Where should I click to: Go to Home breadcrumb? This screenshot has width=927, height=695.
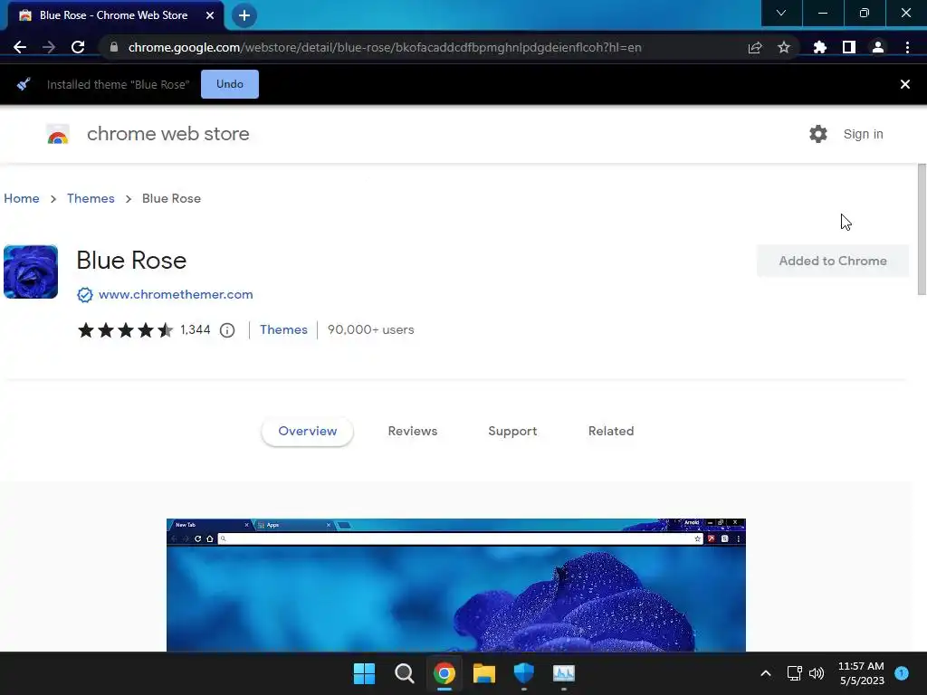pyautogui.click(x=22, y=198)
